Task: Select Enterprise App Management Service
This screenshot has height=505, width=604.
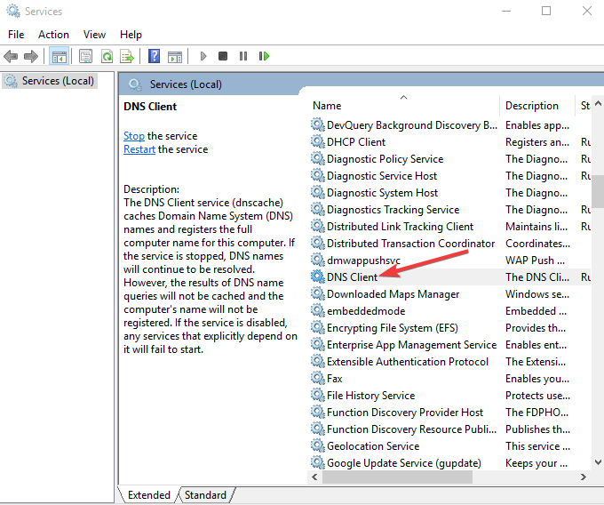Action: [x=411, y=345]
